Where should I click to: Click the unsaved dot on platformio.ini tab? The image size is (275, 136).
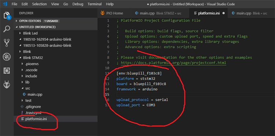click(223, 13)
